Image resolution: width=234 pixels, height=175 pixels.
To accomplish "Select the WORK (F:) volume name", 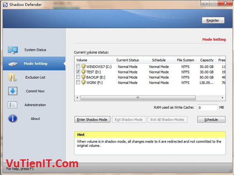I will click(x=95, y=83).
